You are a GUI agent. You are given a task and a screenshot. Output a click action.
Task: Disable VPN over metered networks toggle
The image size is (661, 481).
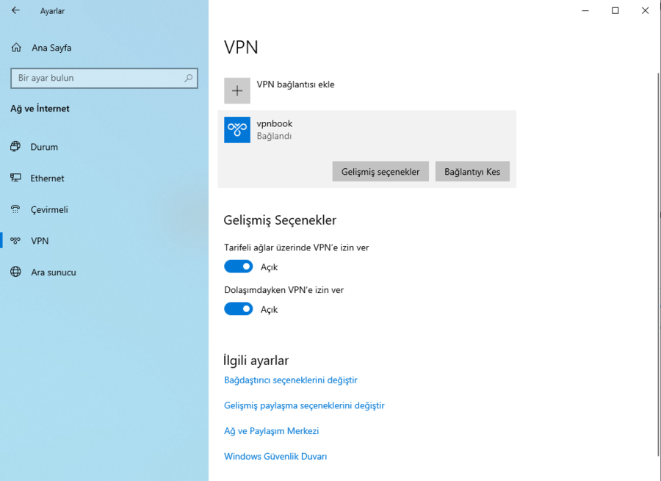238,267
